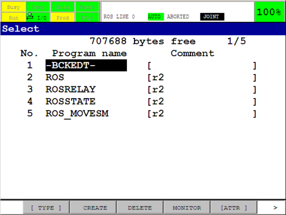Open the [ATTR ] softkey menu
The height and width of the screenshot is (215, 286).
[234, 208]
